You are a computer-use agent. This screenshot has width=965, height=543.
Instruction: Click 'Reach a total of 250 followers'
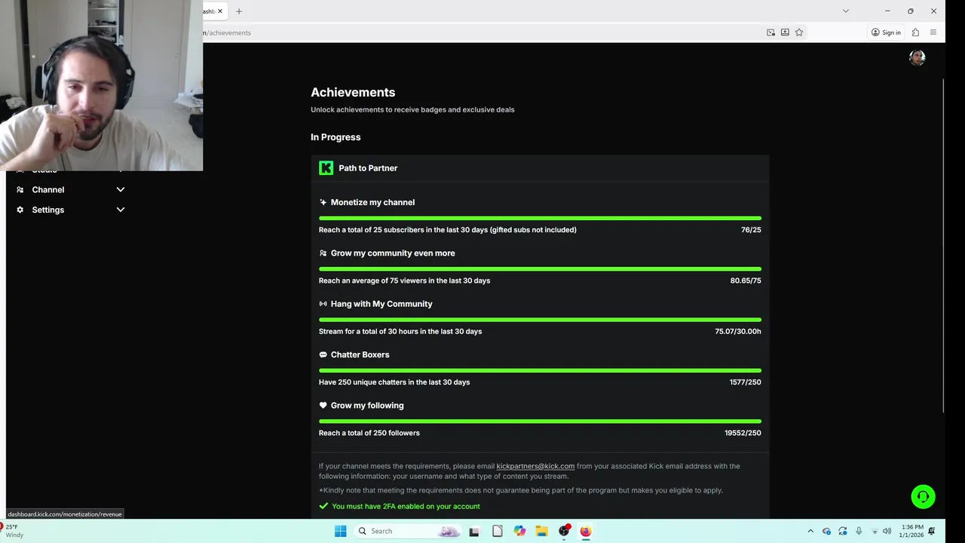point(369,433)
